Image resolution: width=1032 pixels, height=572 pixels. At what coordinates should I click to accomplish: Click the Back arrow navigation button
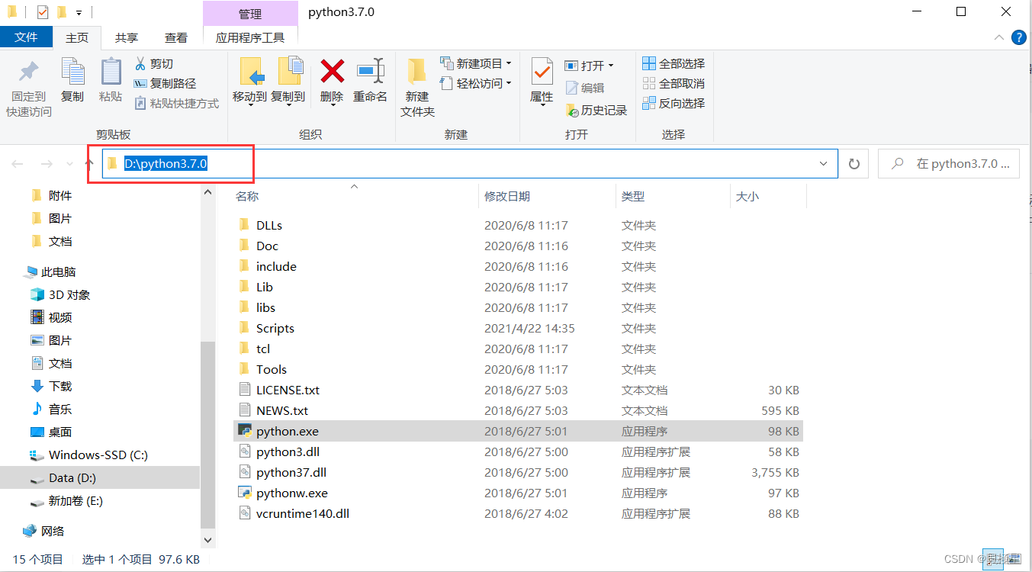pyautogui.click(x=18, y=164)
